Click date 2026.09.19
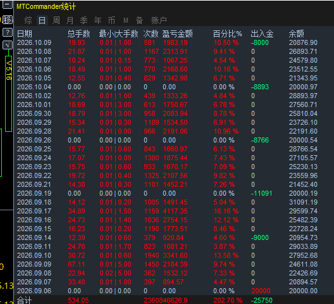This screenshot has width=334, height=304. (x=34, y=193)
